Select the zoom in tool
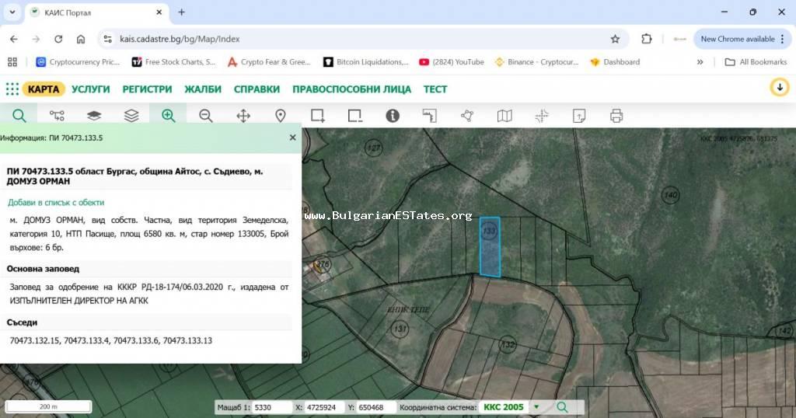The width and height of the screenshot is (796, 418). pos(168,116)
